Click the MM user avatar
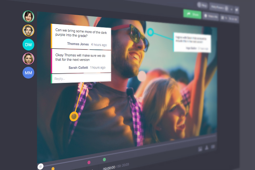The width and height of the screenshot is (255, 170). coord(28,73)
